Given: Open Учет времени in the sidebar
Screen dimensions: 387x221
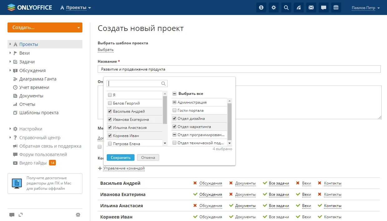Looking at the screenshot, I should coord(34,87).
